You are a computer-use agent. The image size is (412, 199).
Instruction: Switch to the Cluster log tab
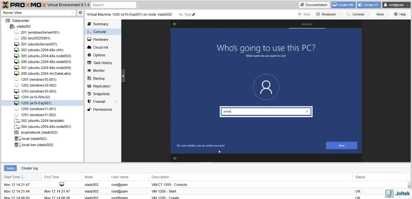pos(29,168)
